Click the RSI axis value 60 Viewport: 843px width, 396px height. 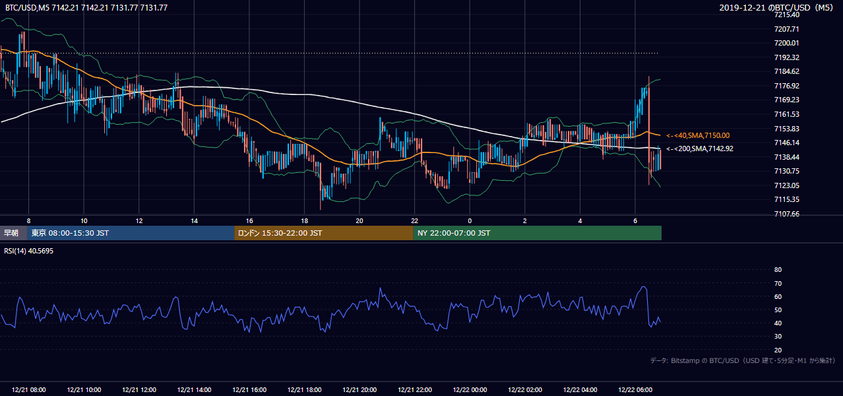[x=778, y=296]
